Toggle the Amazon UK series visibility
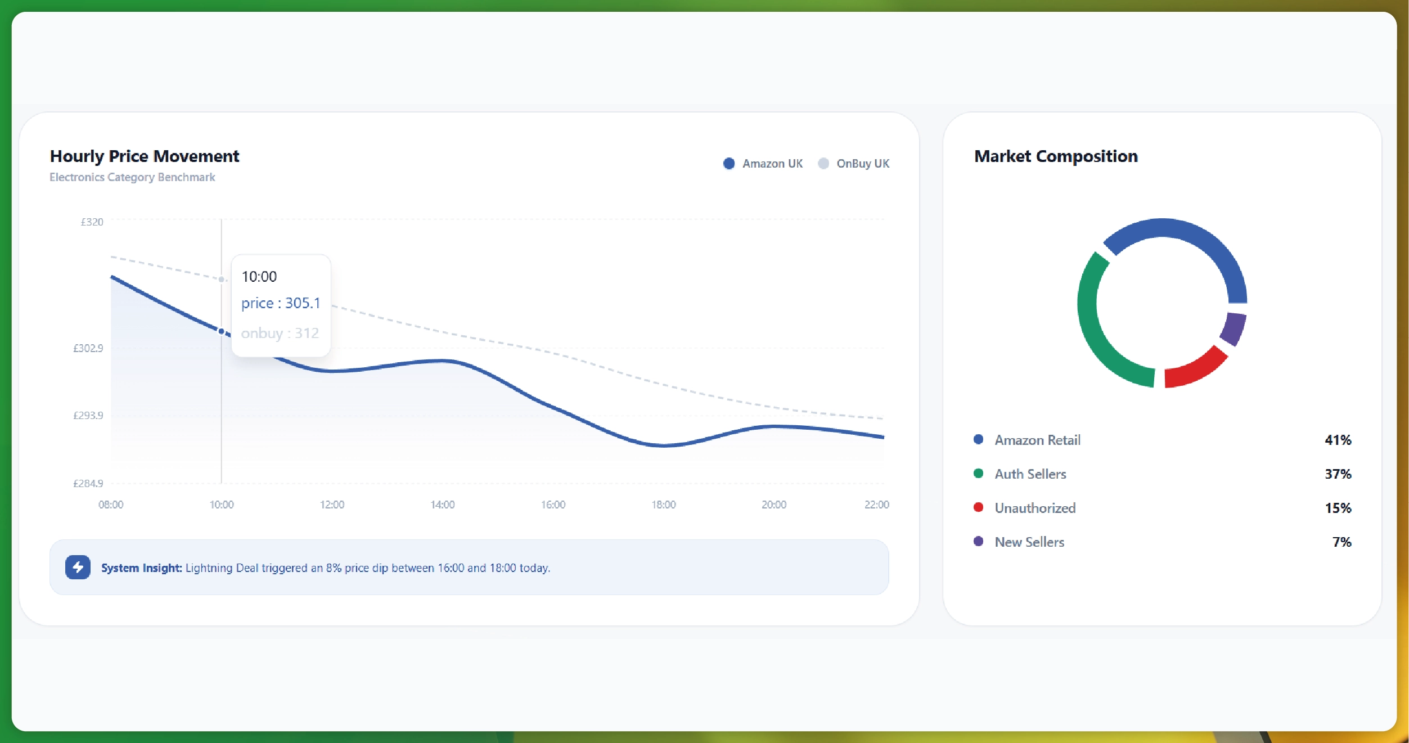The width and height of the screenshot is (1409, 743). (772, 163)
